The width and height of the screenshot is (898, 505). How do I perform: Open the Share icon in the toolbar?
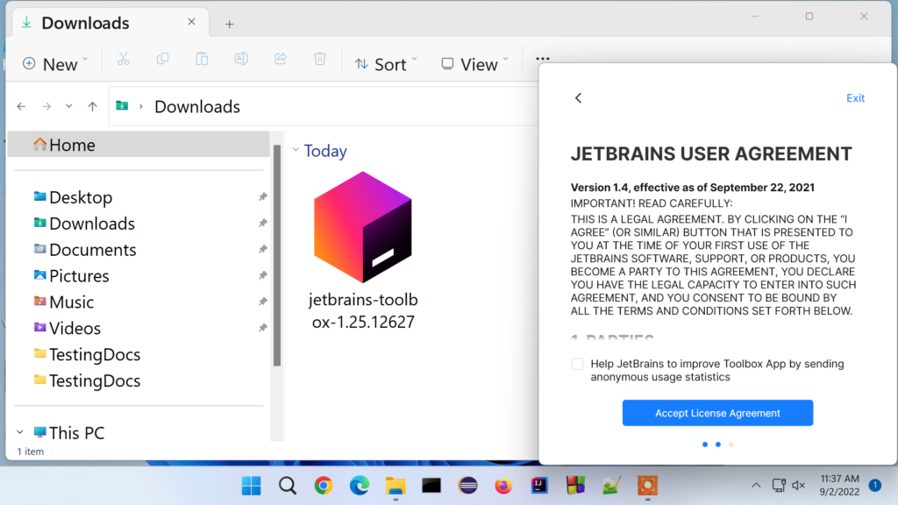coord(280,59)
